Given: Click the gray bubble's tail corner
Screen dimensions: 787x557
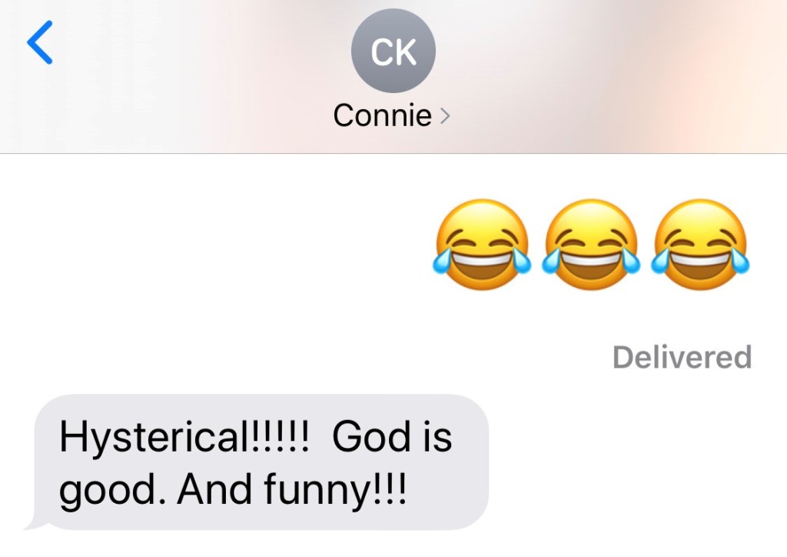Looking at the screenshot, I should tap(34, 523).
